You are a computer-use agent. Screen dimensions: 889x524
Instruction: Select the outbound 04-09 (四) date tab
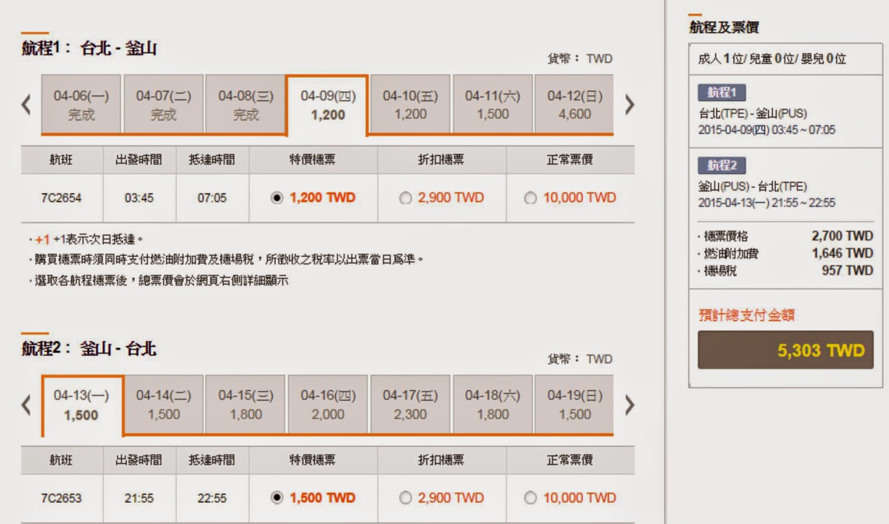[328, 105]
